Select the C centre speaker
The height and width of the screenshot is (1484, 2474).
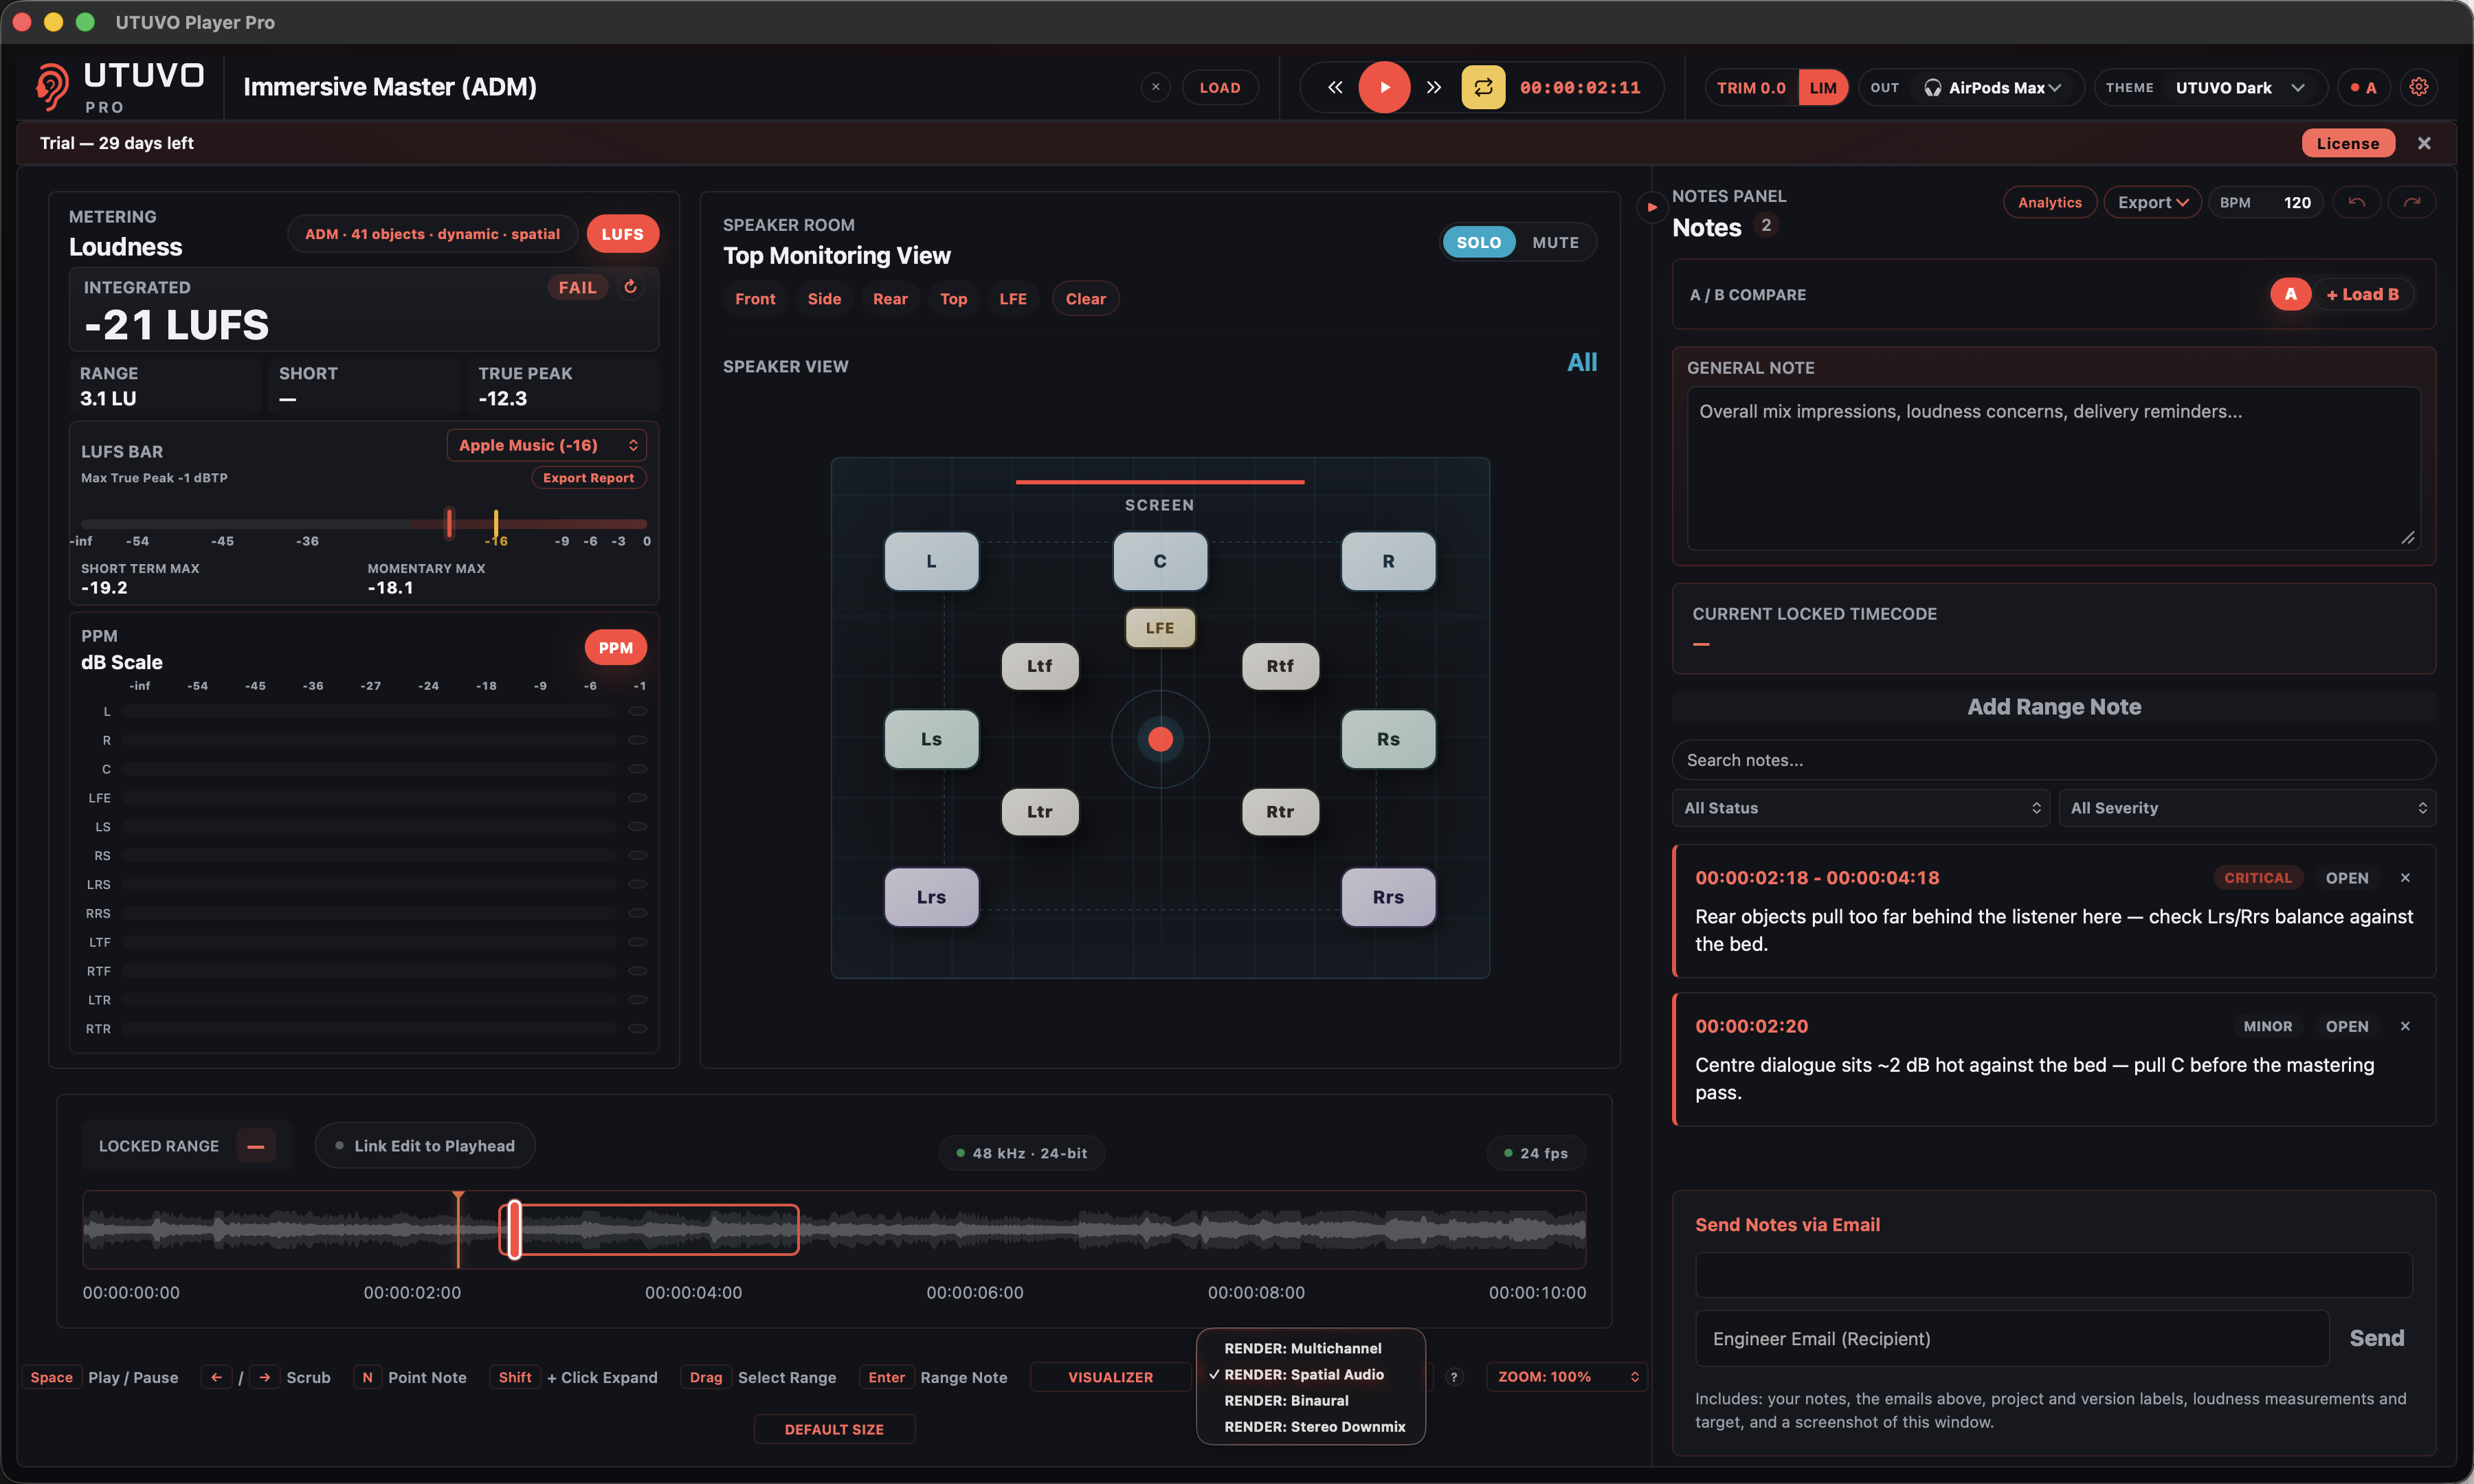(x=1160, y=561)
